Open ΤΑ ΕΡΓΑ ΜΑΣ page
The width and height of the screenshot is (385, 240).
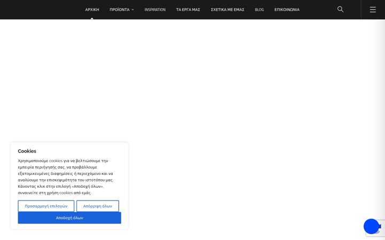click(x=188, y=10)
